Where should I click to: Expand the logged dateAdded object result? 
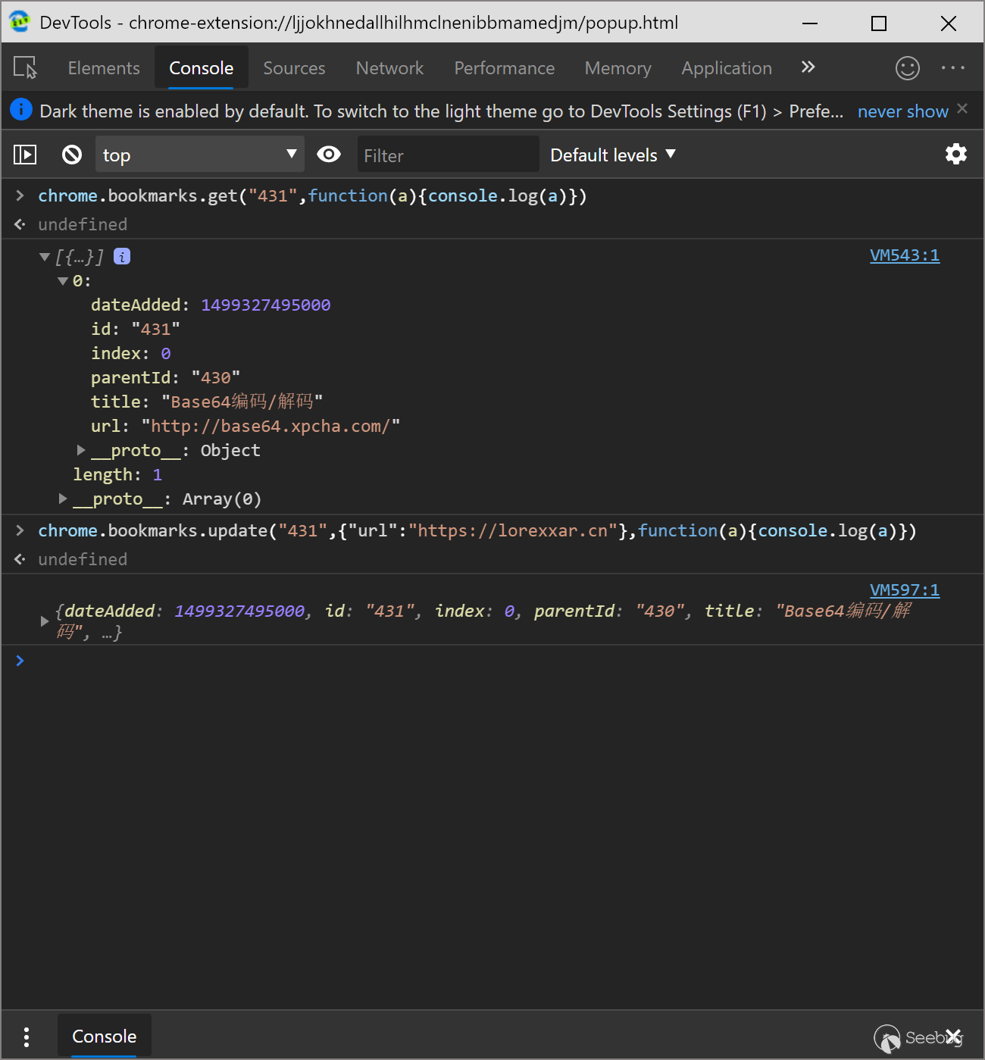click(45, 621)
